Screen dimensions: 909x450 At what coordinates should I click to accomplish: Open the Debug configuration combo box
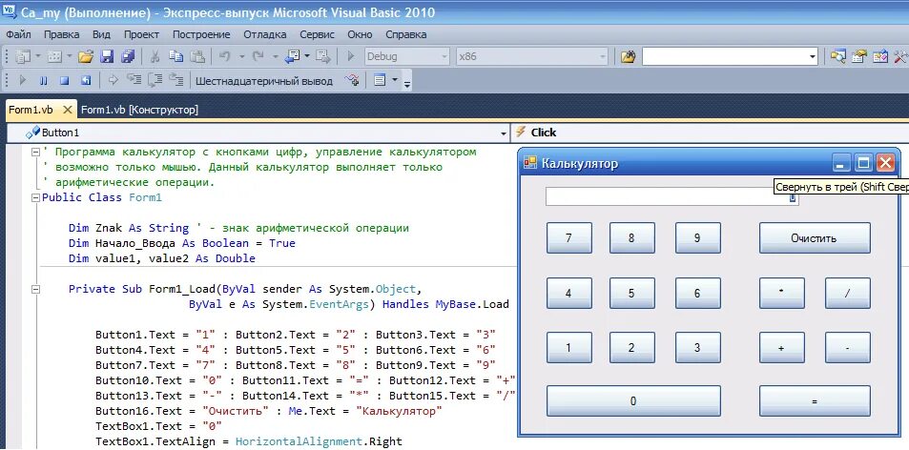pos(407,57)
